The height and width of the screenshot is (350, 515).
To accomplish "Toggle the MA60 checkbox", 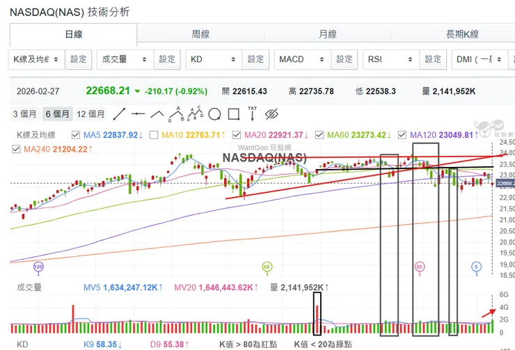I will (319, 135).
